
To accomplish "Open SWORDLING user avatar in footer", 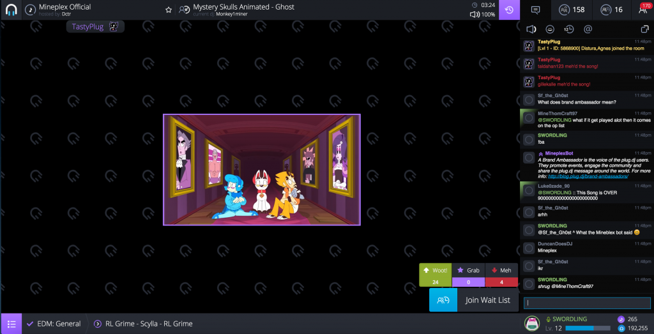I will click(532, 324).
